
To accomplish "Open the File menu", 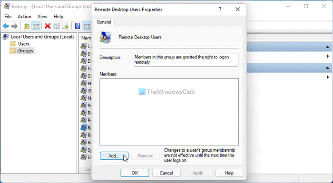I will [x=8, y=16].
